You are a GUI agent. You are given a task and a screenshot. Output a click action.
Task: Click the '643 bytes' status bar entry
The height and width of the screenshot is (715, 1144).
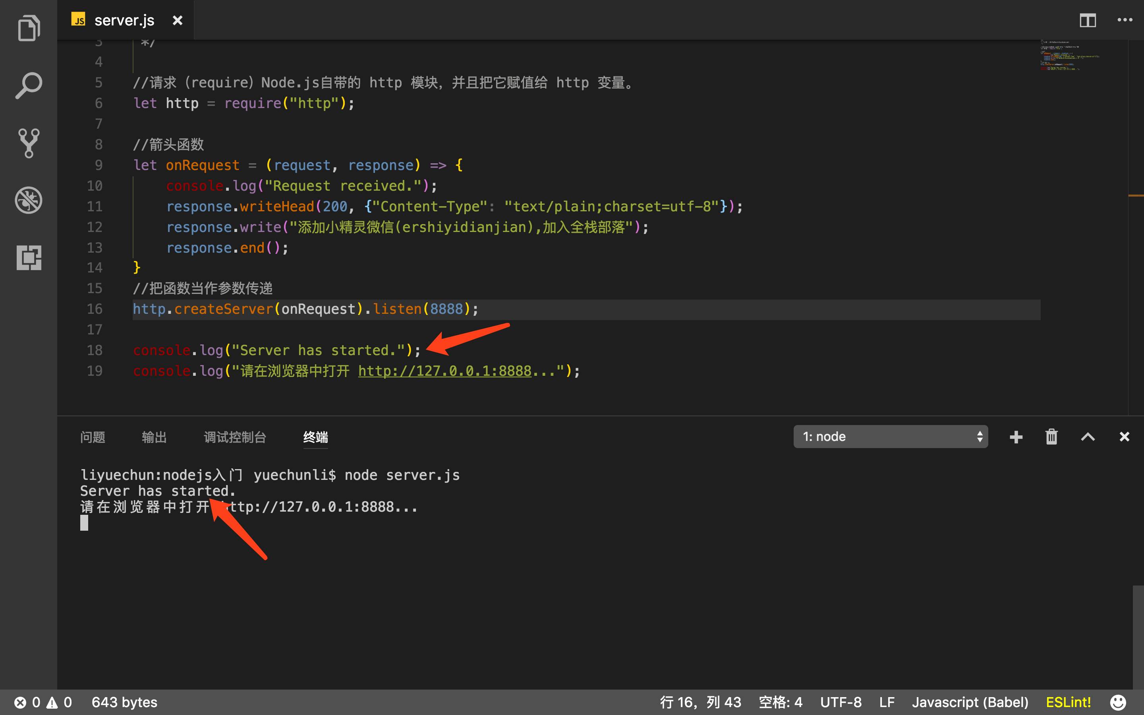(124, 702)
